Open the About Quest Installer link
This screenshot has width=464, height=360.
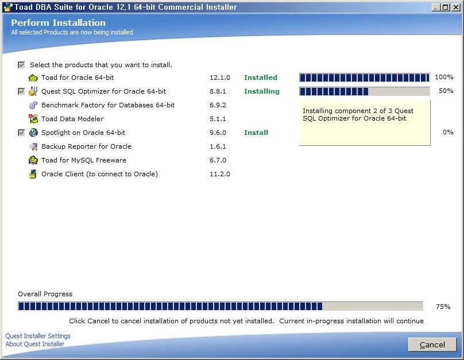[35, 344]
